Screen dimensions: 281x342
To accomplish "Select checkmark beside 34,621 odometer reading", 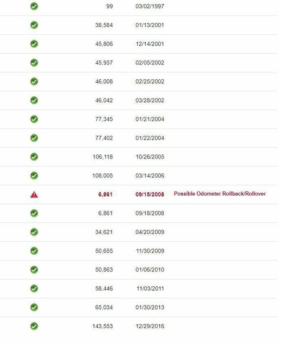I will pos(34,232).
